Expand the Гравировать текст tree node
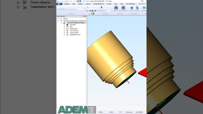 (64, 35)
